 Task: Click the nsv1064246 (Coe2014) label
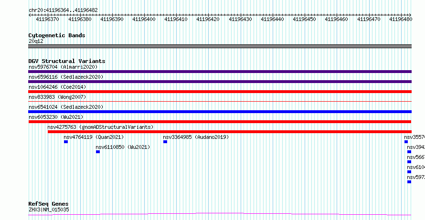(x=57, y=87)
